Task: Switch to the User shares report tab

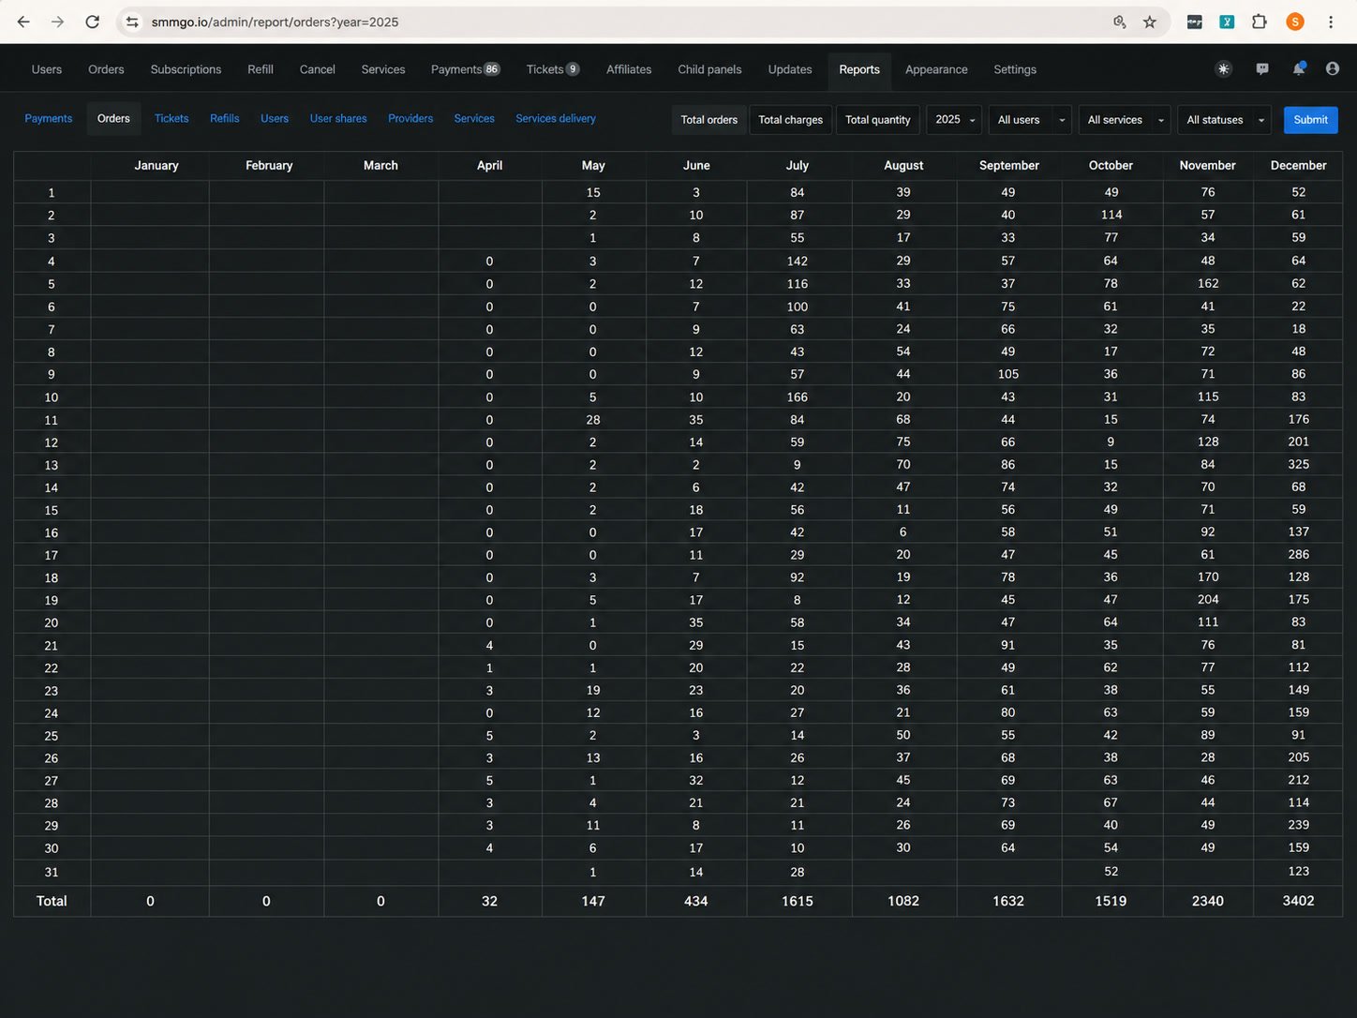Action: [338, 118]
